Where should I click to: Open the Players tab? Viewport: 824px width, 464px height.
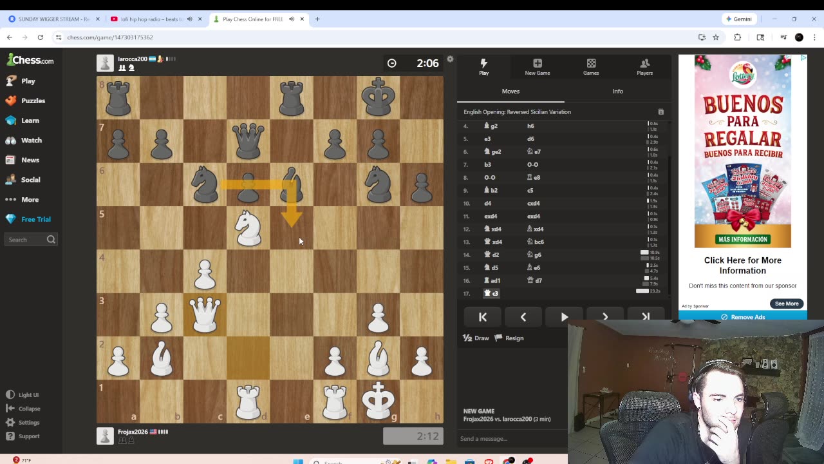644,66
